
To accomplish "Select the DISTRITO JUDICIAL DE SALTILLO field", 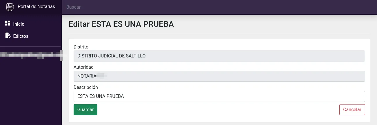I will click(x=219, y=56).
